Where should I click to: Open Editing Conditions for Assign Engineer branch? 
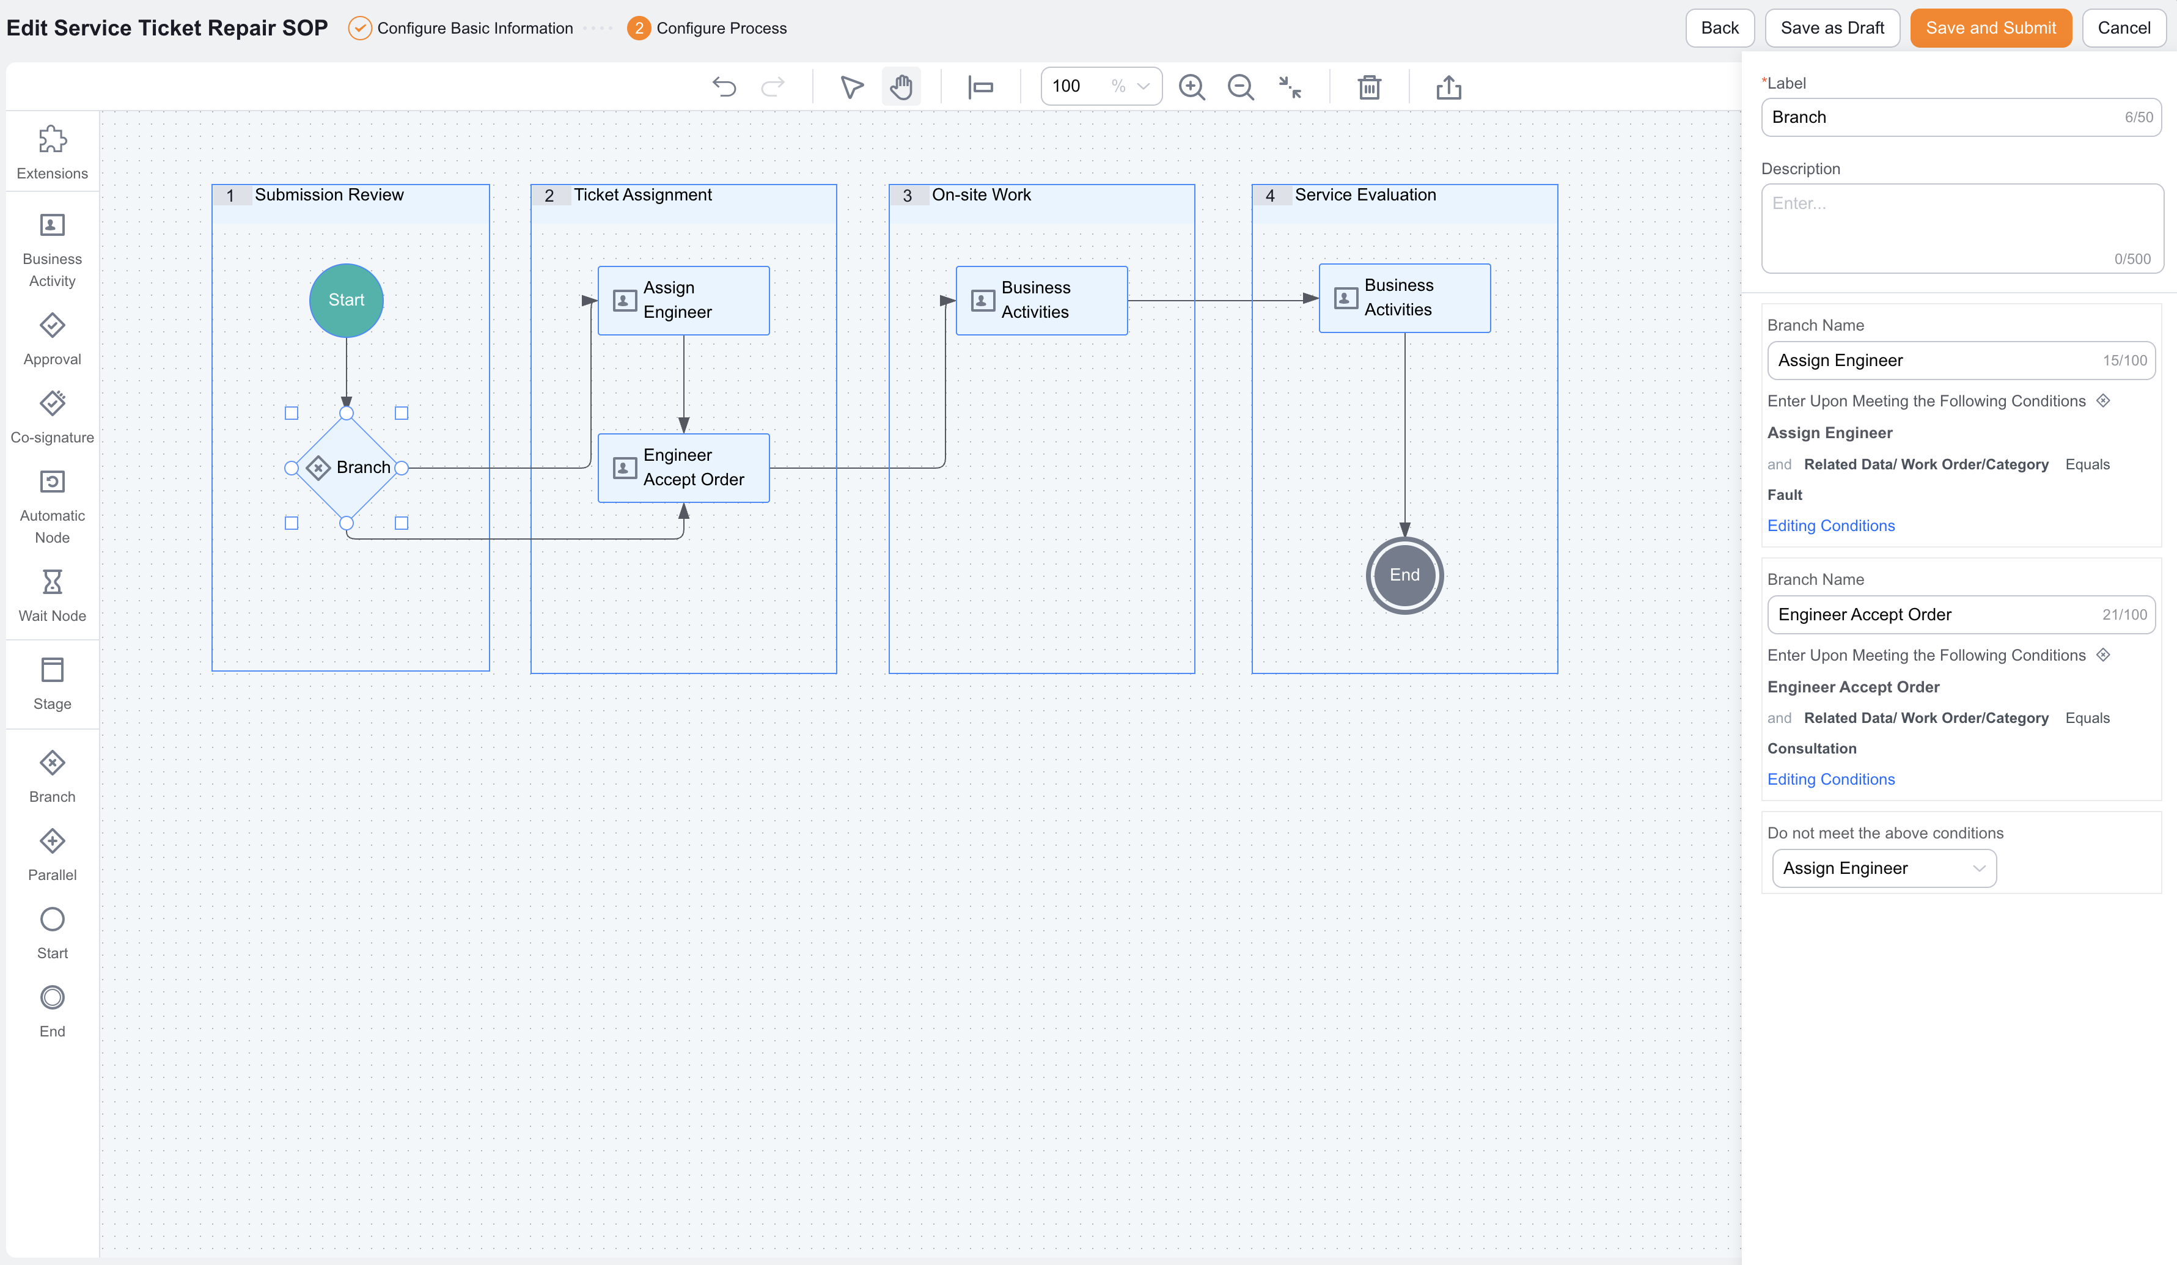click(x=1830, y=526)
